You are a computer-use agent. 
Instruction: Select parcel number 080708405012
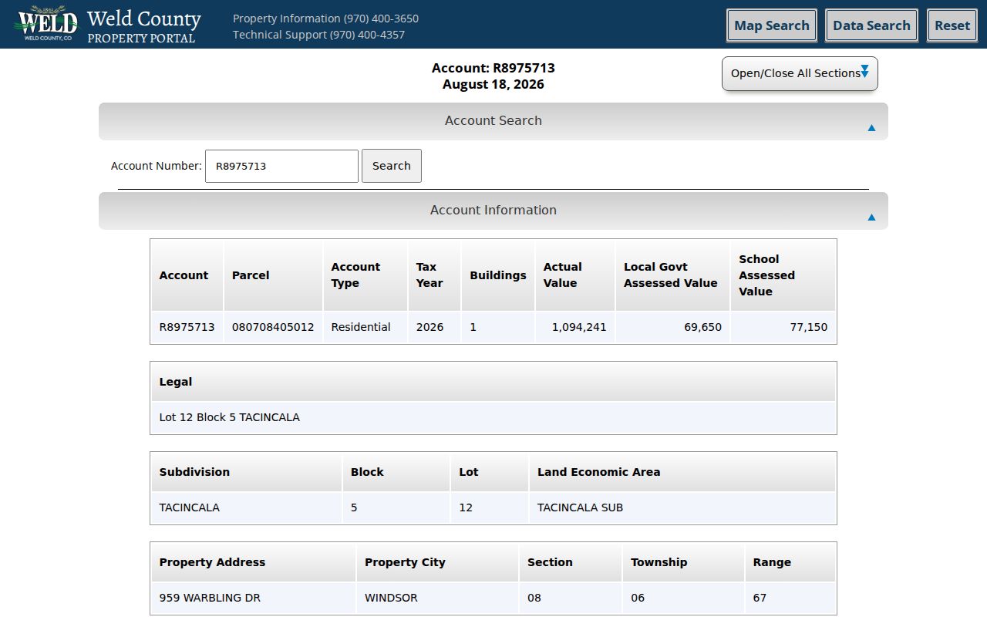(x=273, y=327)
